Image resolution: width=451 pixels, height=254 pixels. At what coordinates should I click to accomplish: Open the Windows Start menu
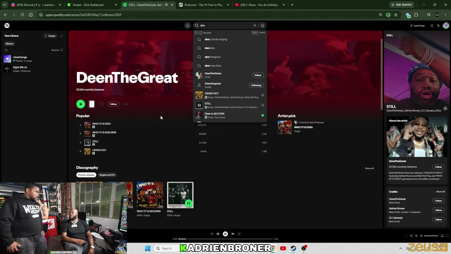pos(148,248)
